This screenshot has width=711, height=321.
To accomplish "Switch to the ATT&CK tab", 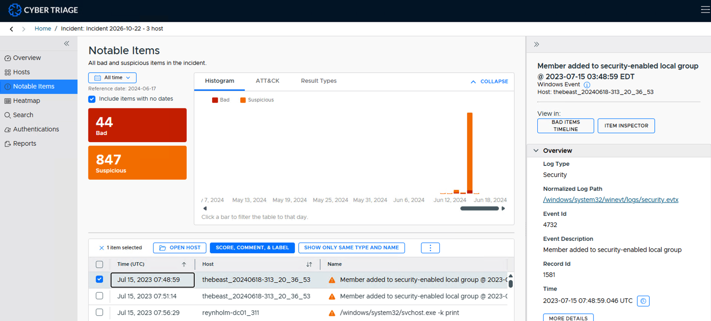I will click(268, 81).
